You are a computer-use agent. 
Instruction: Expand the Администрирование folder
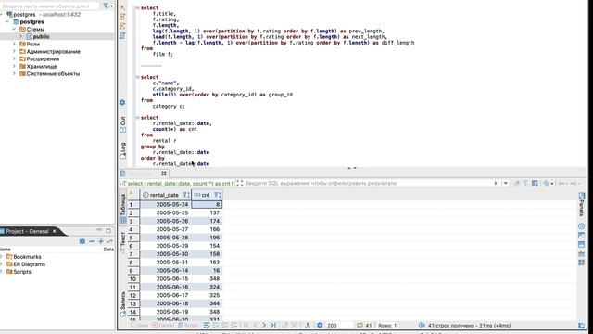pos(14,52)
